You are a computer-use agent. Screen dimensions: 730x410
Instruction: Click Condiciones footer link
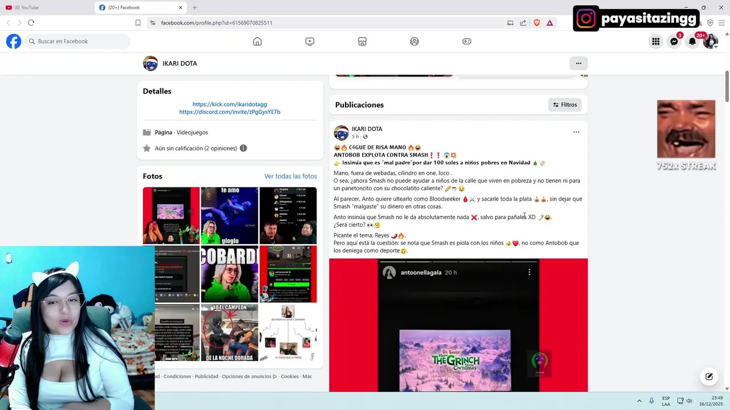click(x=177, y=376)
